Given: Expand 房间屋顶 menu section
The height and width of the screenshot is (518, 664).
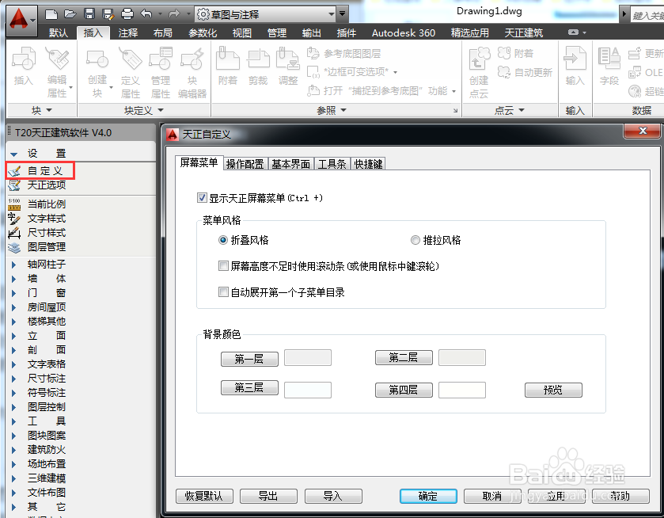Looking at the screenshot, I should [14, 308].
